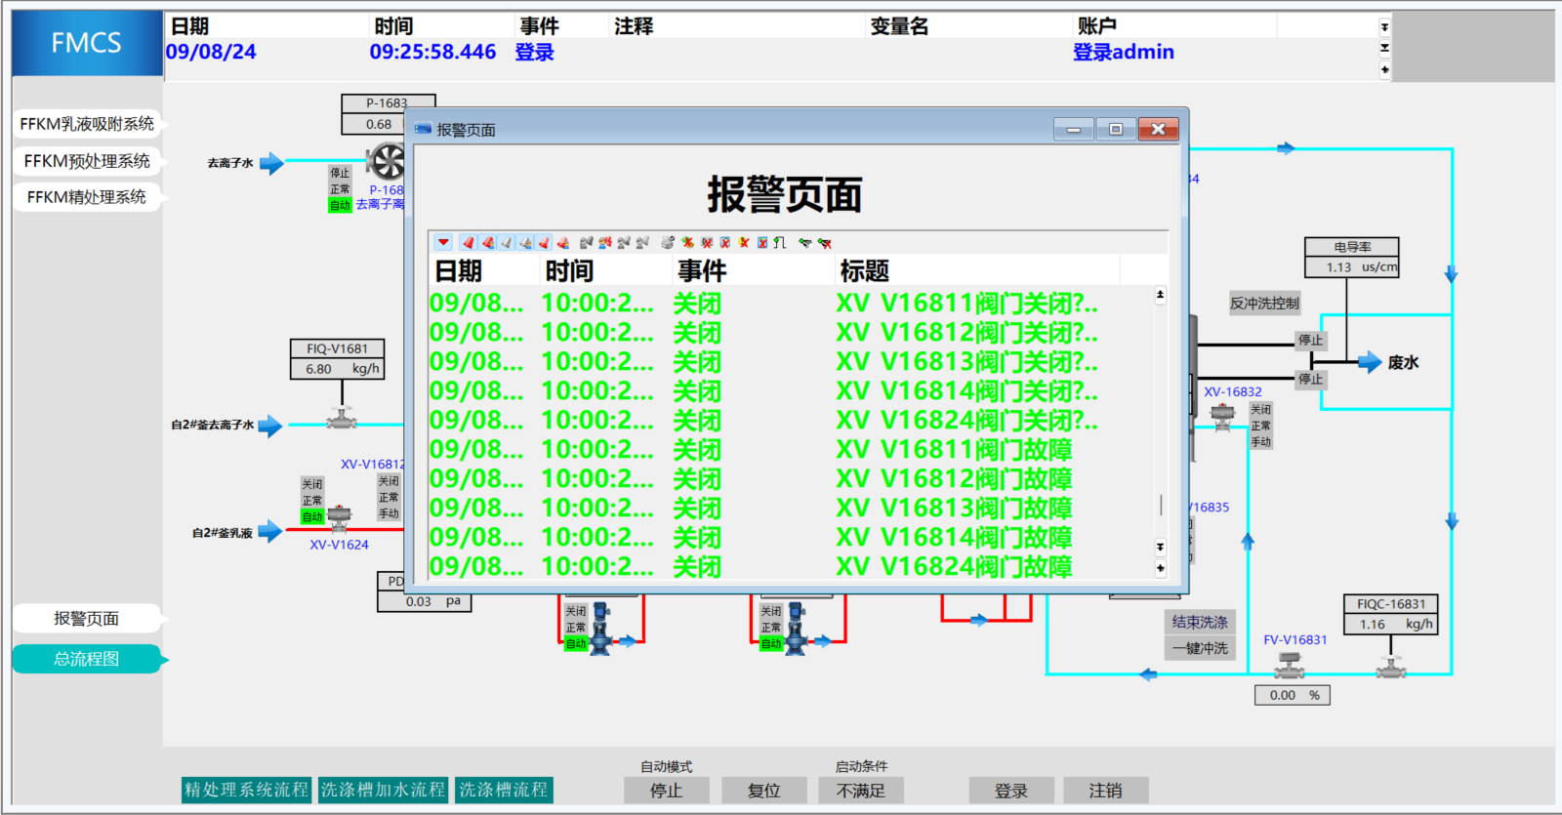This screenshot has width=1562, height=815.
Task: Toggle green 自动 mode under P-1683 fan
Action: pos(340,205)
